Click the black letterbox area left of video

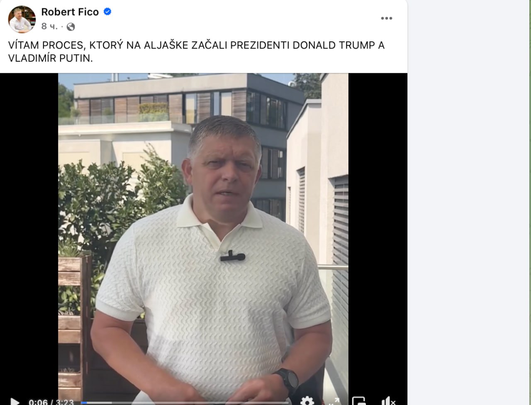29,232
